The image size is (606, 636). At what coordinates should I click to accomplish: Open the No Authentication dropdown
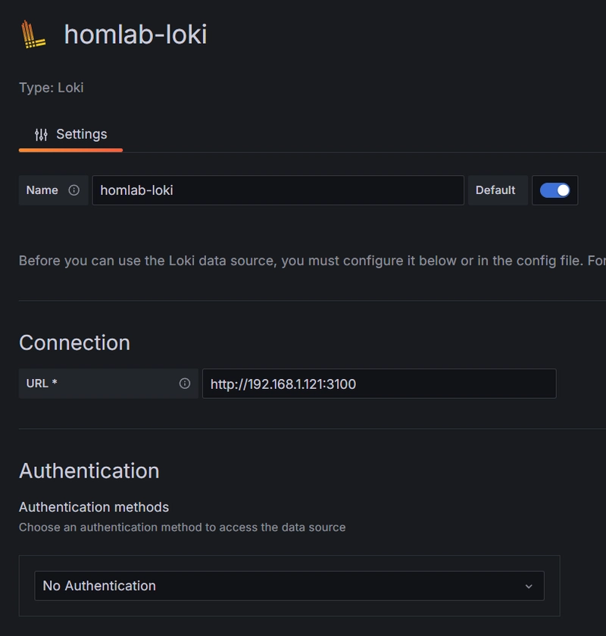(289, 586)
